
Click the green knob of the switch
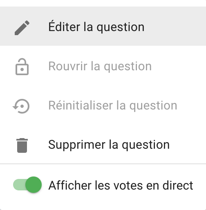point(34,185)
